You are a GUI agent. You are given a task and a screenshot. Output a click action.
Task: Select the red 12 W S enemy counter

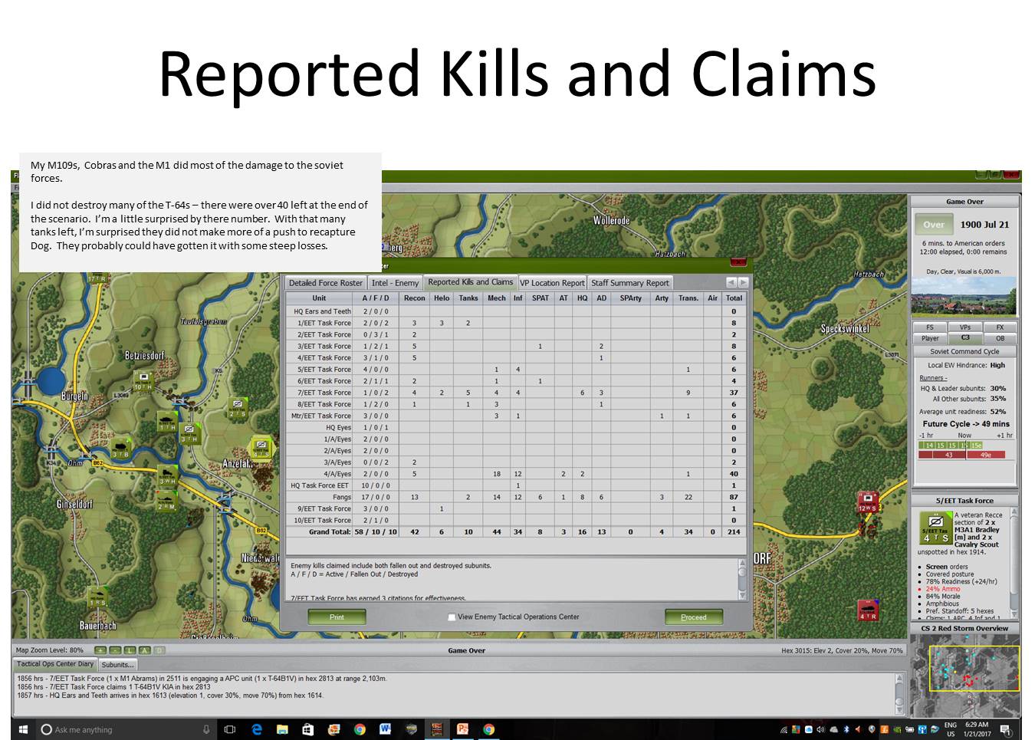click(867, 503)
